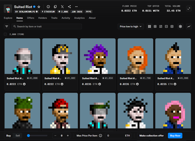Click Make collection offer button
Image resolution: width=195 pixels, height=141 pixels.
pos(151,136)
